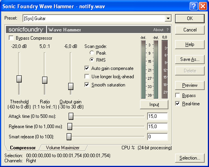Enable Use longer look-ahead

coord(87,77)
